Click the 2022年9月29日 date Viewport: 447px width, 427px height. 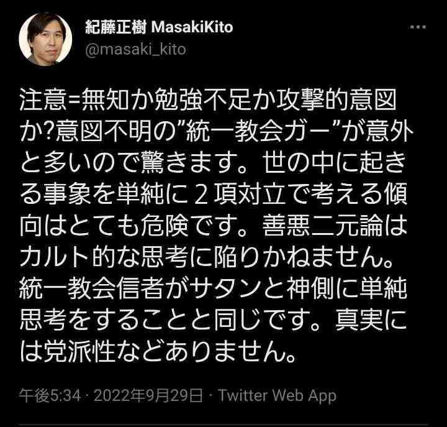pos(148,396)
